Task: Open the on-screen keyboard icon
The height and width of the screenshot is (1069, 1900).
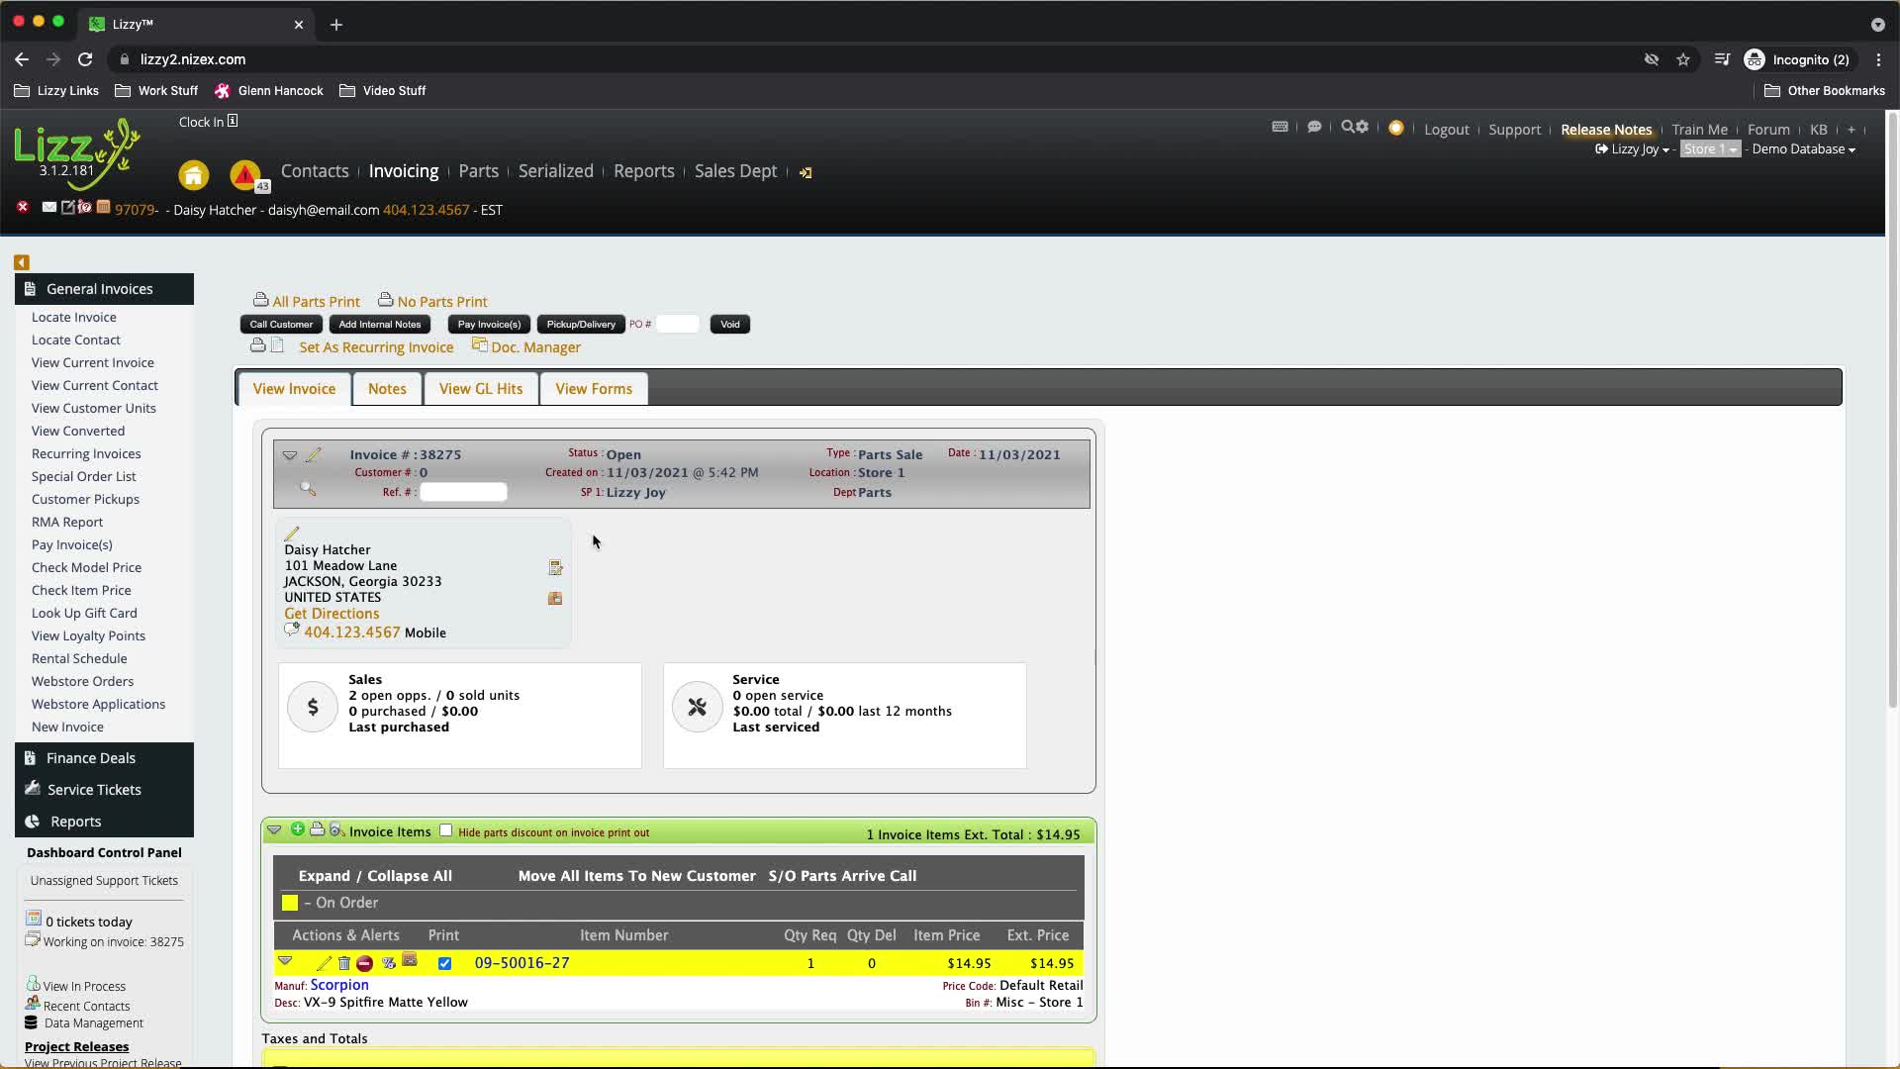Action: point(1281,127)
